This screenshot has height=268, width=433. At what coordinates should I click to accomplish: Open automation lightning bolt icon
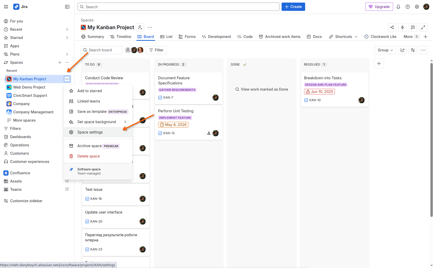[402, 27]
